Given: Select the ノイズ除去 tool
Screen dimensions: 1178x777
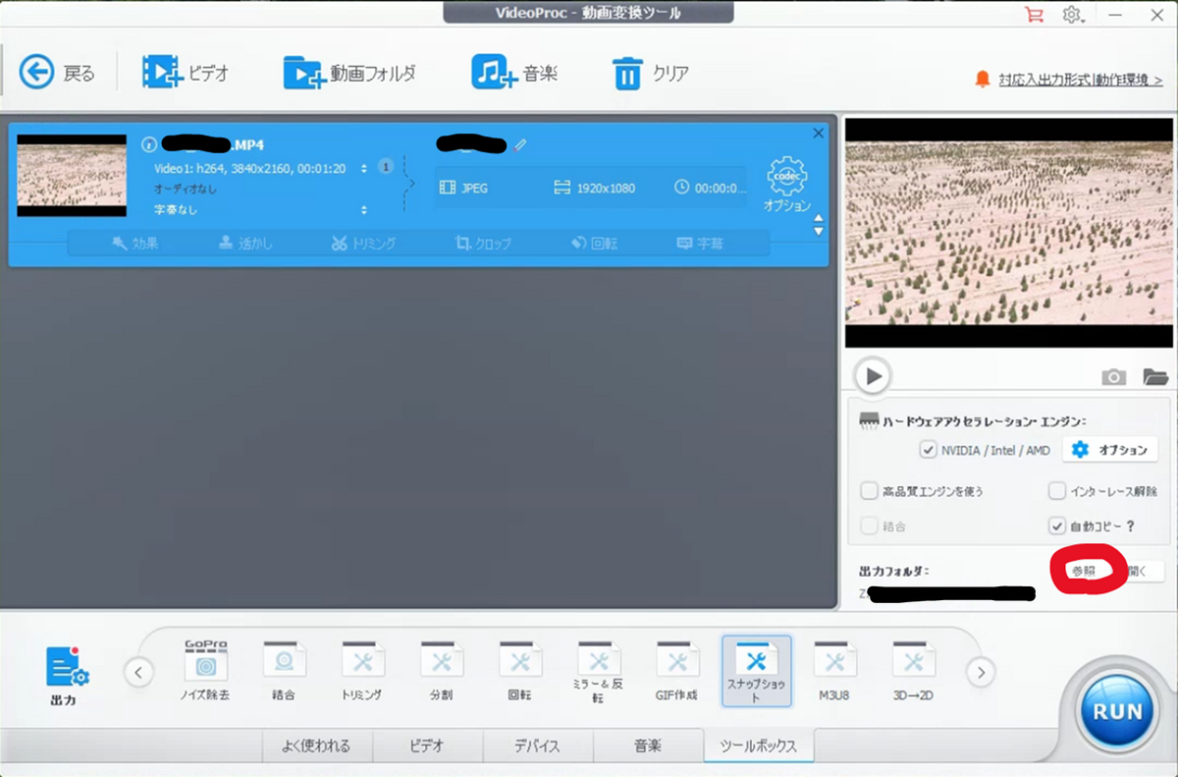Looking at the screenshot, I should (205, 671).
